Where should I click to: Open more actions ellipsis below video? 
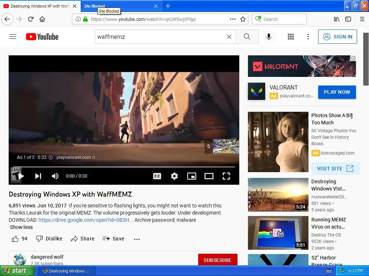(137, 239)
